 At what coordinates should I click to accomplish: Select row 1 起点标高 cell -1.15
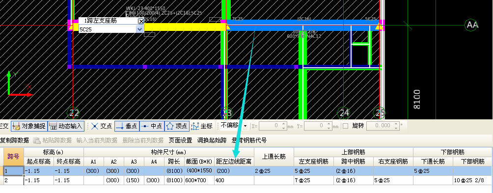39,171
